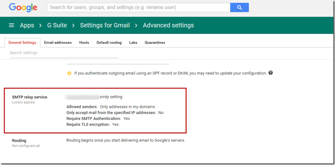Click 'Require SMTP Authentication: Yes' row
Screen dimensions: 335x165
point(98,118)
